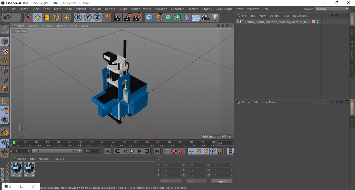
Task: Toggle the parameter P keyframe recording
Action: [213, 151]
